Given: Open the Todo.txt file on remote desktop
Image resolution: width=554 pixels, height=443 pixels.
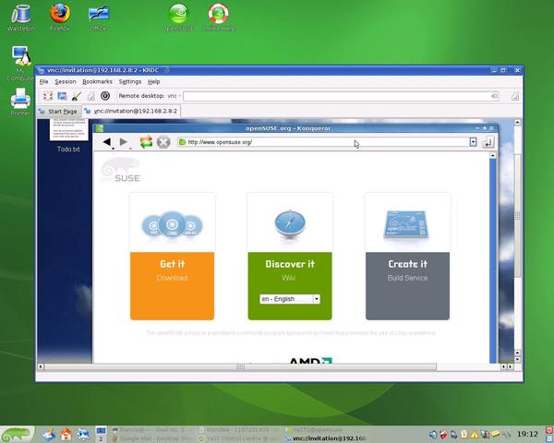Looking at the screenshot, I should (x=68, y=136).
